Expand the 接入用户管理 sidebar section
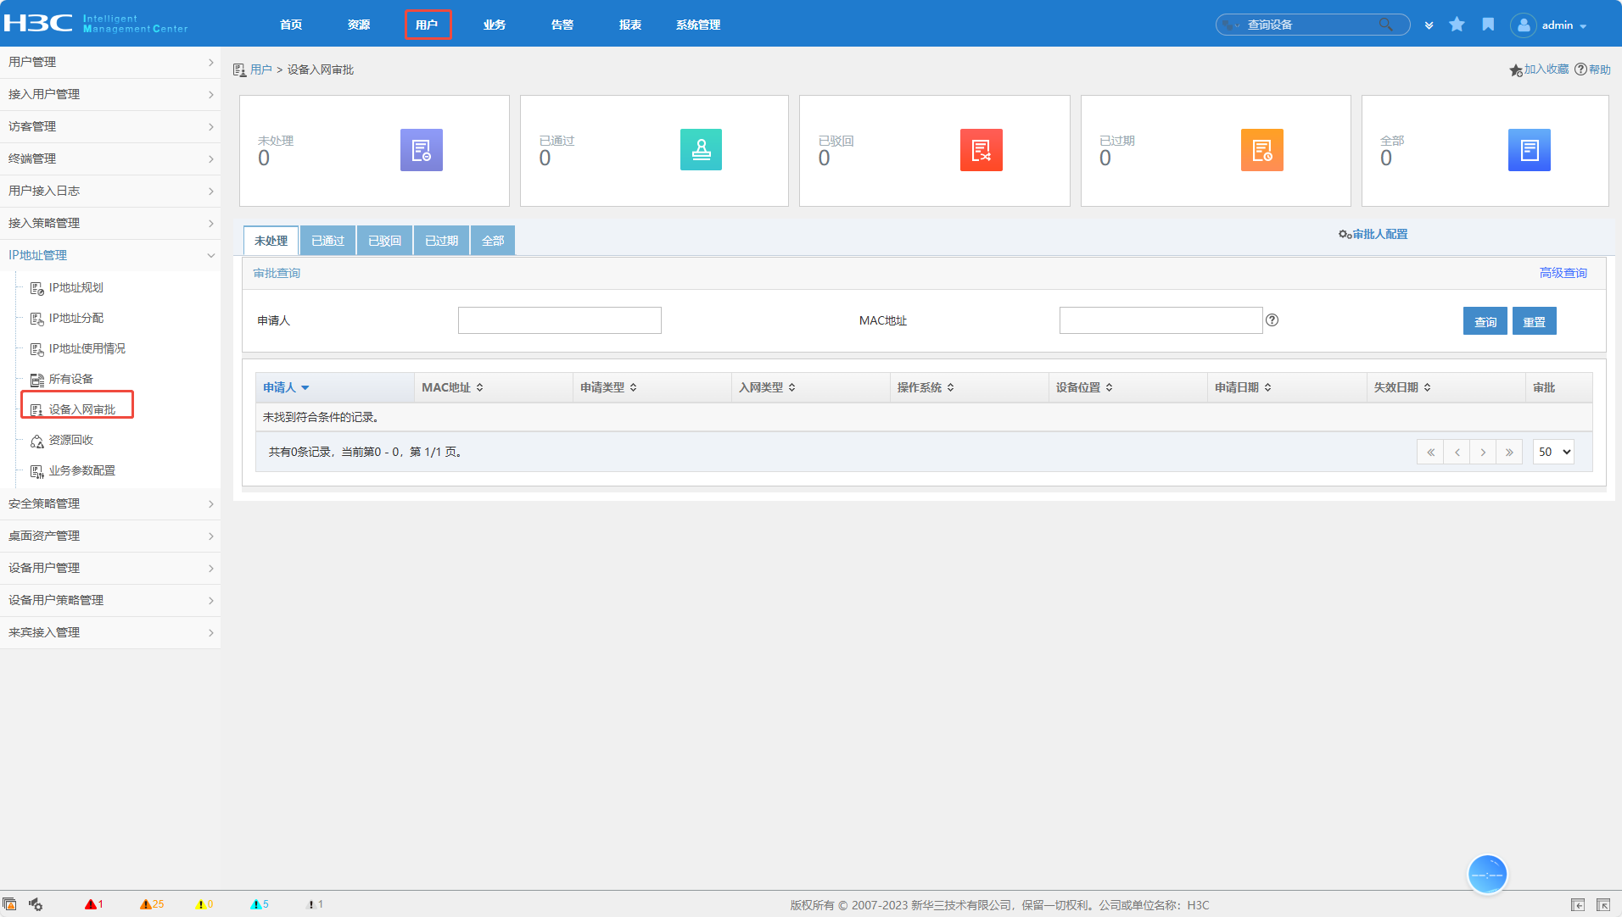 [110, 94]
